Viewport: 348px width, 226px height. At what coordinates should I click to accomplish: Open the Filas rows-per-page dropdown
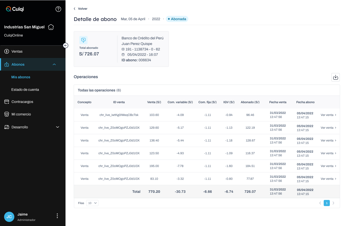pos(92,203)
